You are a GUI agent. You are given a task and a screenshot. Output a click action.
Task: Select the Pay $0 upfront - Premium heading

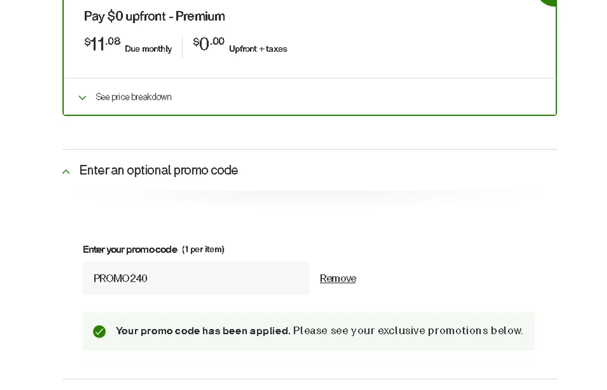[x=154, y=16]
